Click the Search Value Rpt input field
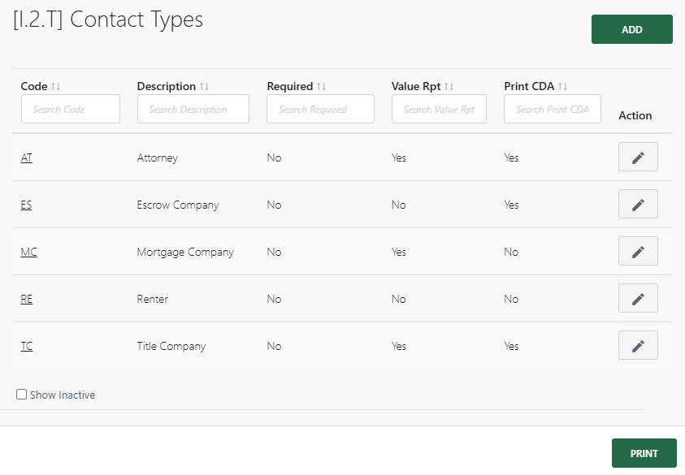The width and height of the screenshot is (685, 475). point(439,108)
